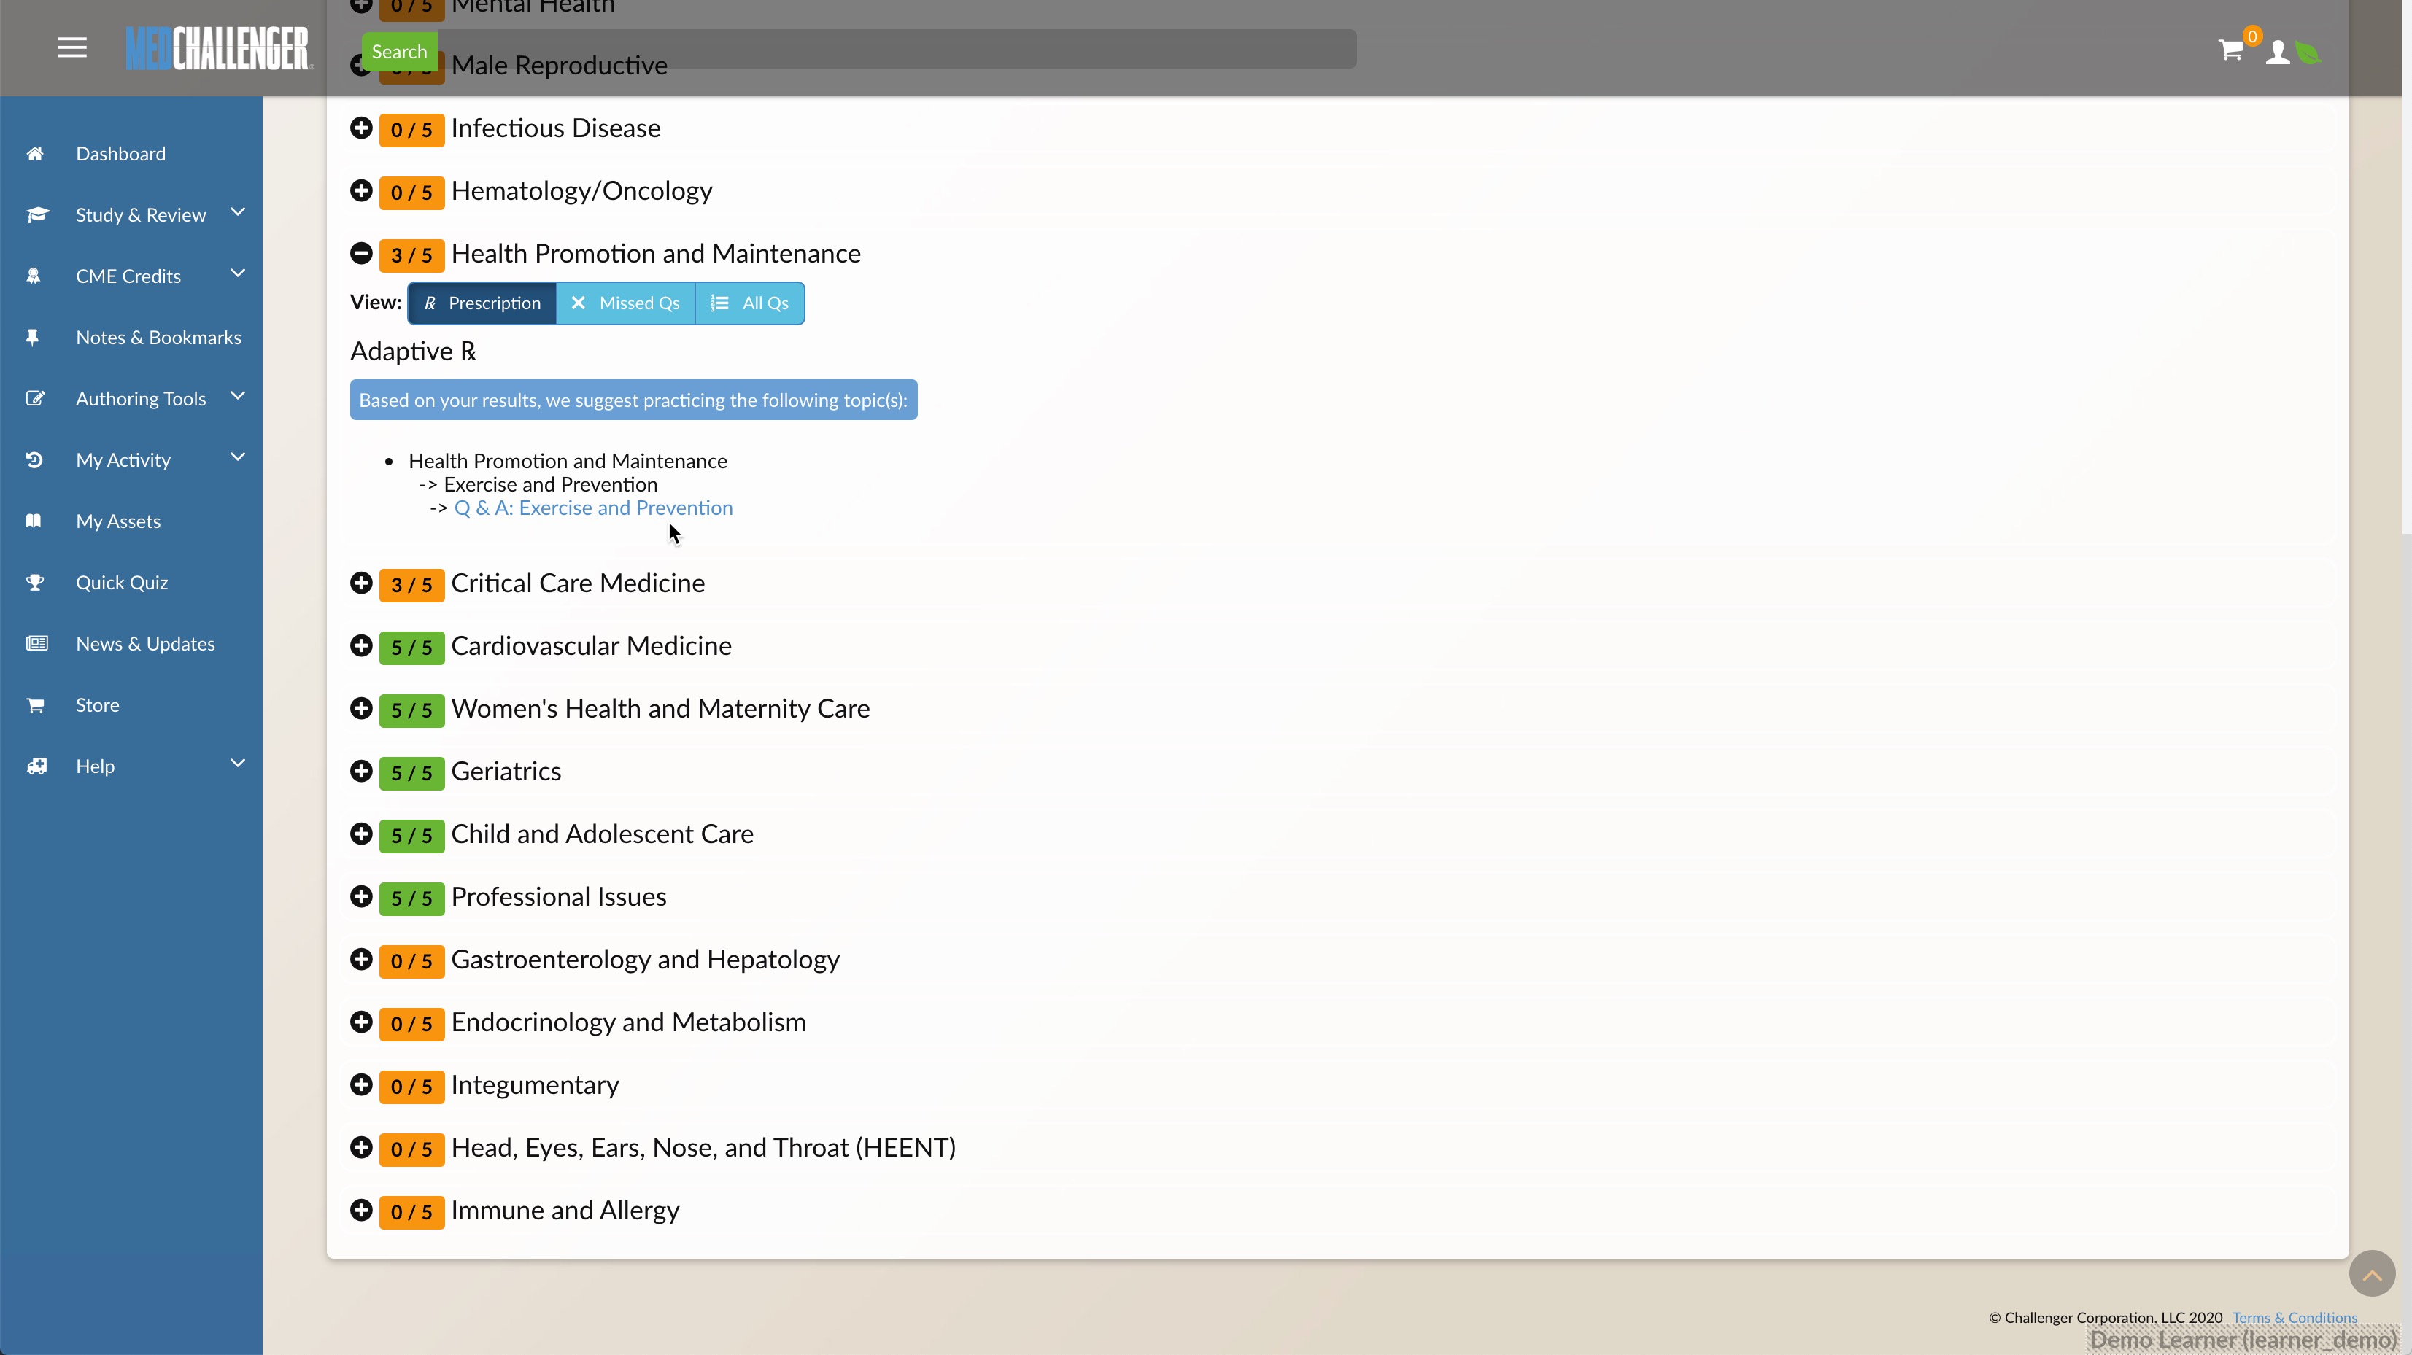Screen dimensions: 2412x1355
Task: Expand the Immune and Allergy section
Action: pyautogui.click(x=361, y=1210)
